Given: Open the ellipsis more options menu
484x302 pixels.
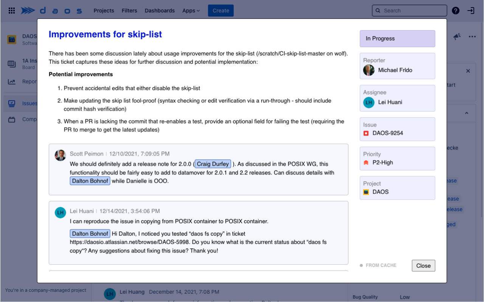Looking at the screenshot, I should point(472,37).
